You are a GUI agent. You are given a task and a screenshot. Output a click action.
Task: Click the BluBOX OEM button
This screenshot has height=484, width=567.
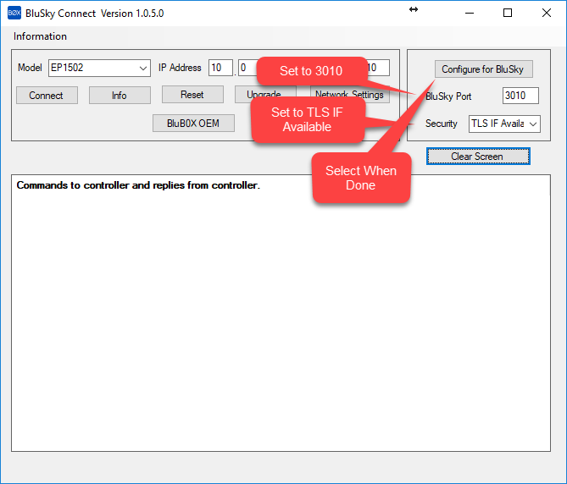(193, 124)
